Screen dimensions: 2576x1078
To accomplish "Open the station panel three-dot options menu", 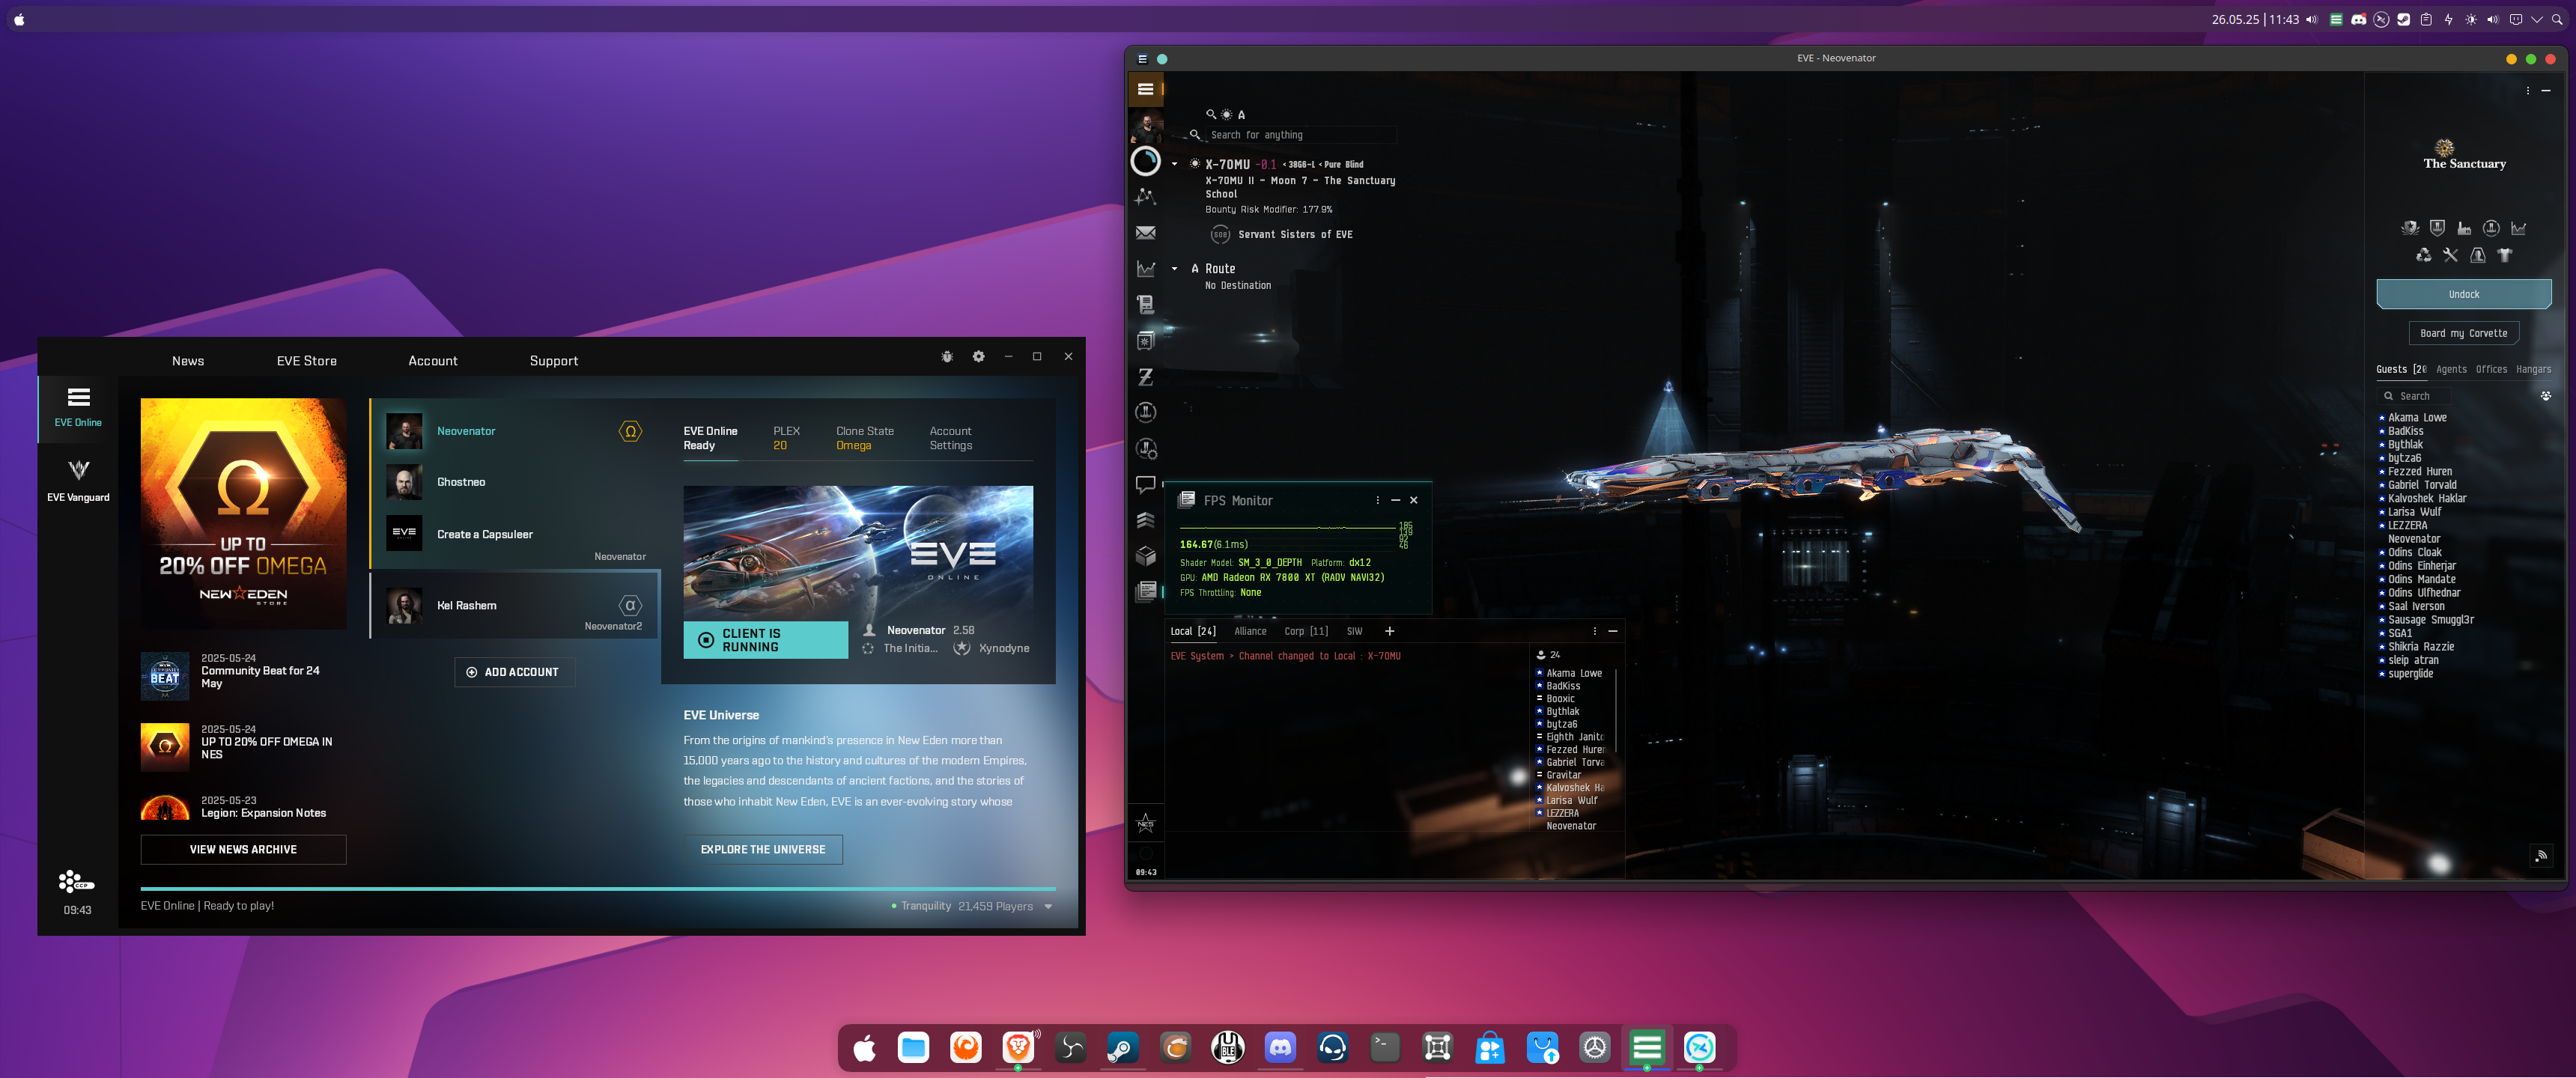I will (2528, 91).
